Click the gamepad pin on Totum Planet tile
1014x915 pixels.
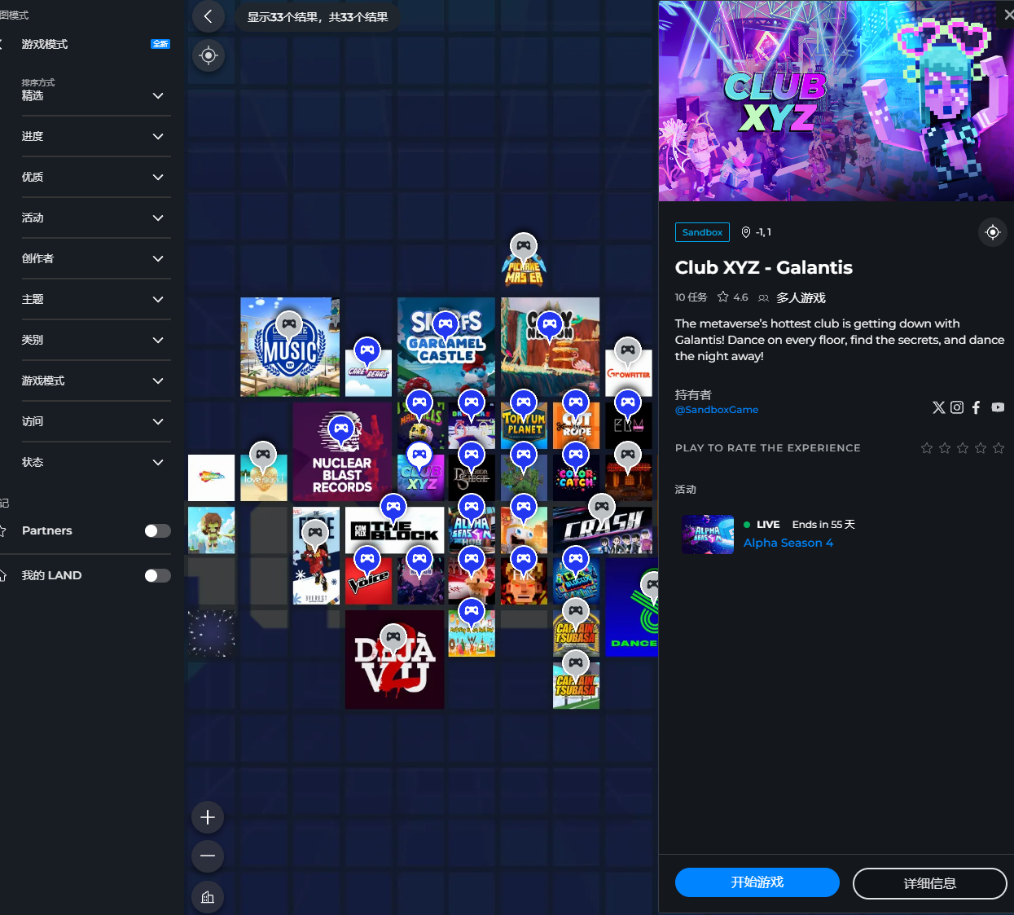524,403
